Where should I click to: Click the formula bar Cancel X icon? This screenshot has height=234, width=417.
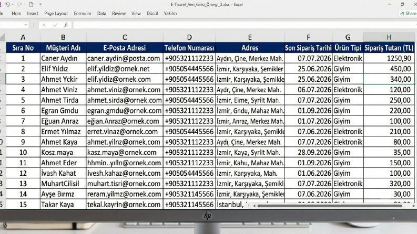(44, 25)
